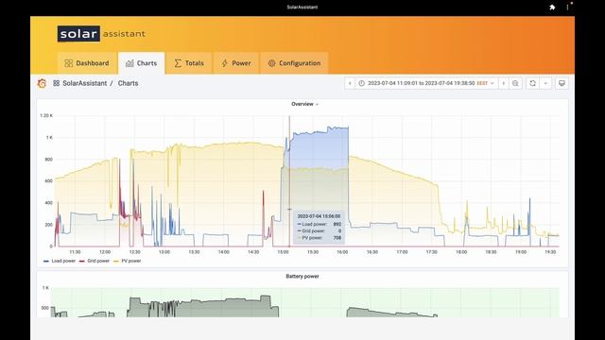Open the time range picker
Image resolution: width=605 pixels, height=340 pixels.
[x=426, y=83]
